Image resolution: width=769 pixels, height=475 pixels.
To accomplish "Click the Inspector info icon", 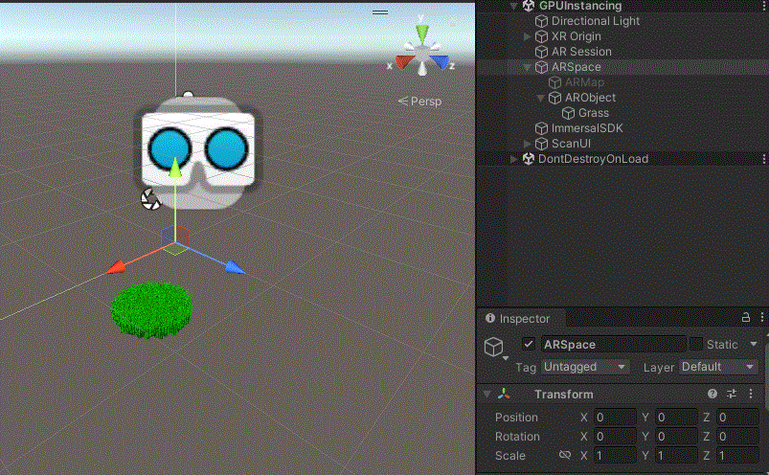I will tap(490, 318).
